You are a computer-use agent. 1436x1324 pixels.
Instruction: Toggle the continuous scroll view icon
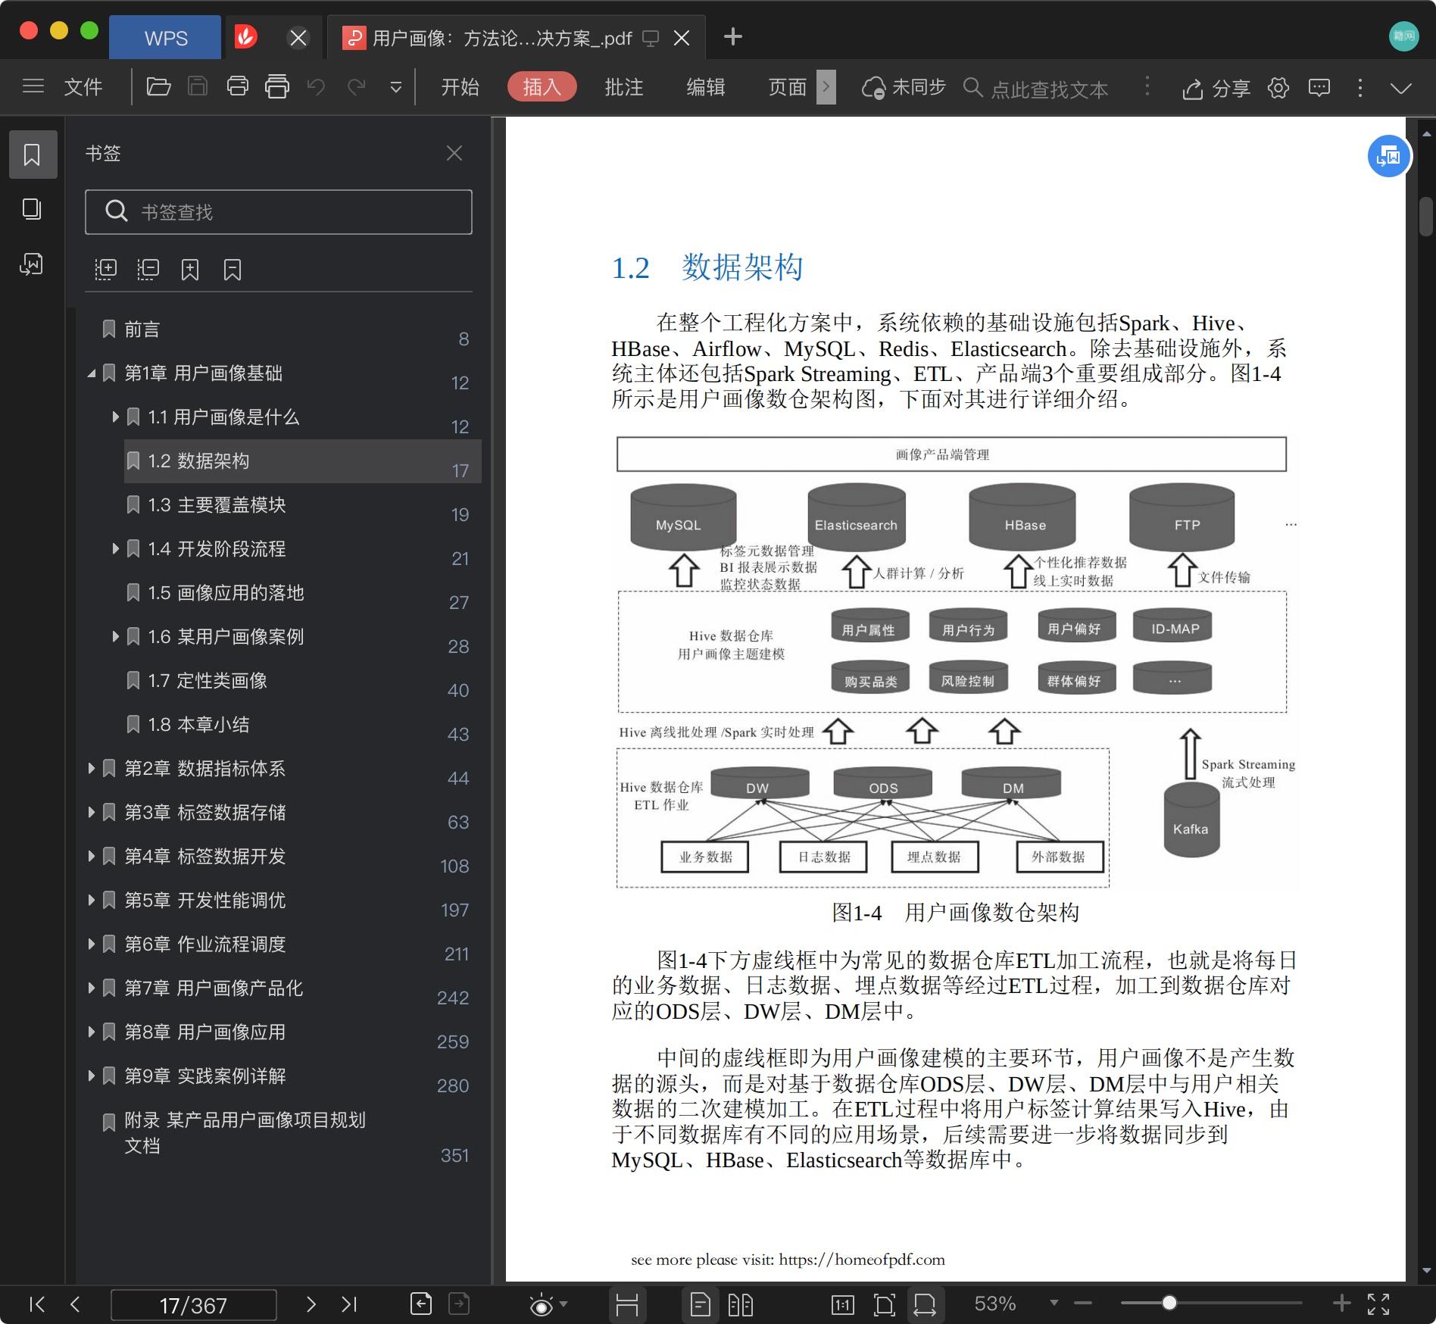coord(627,1304)
